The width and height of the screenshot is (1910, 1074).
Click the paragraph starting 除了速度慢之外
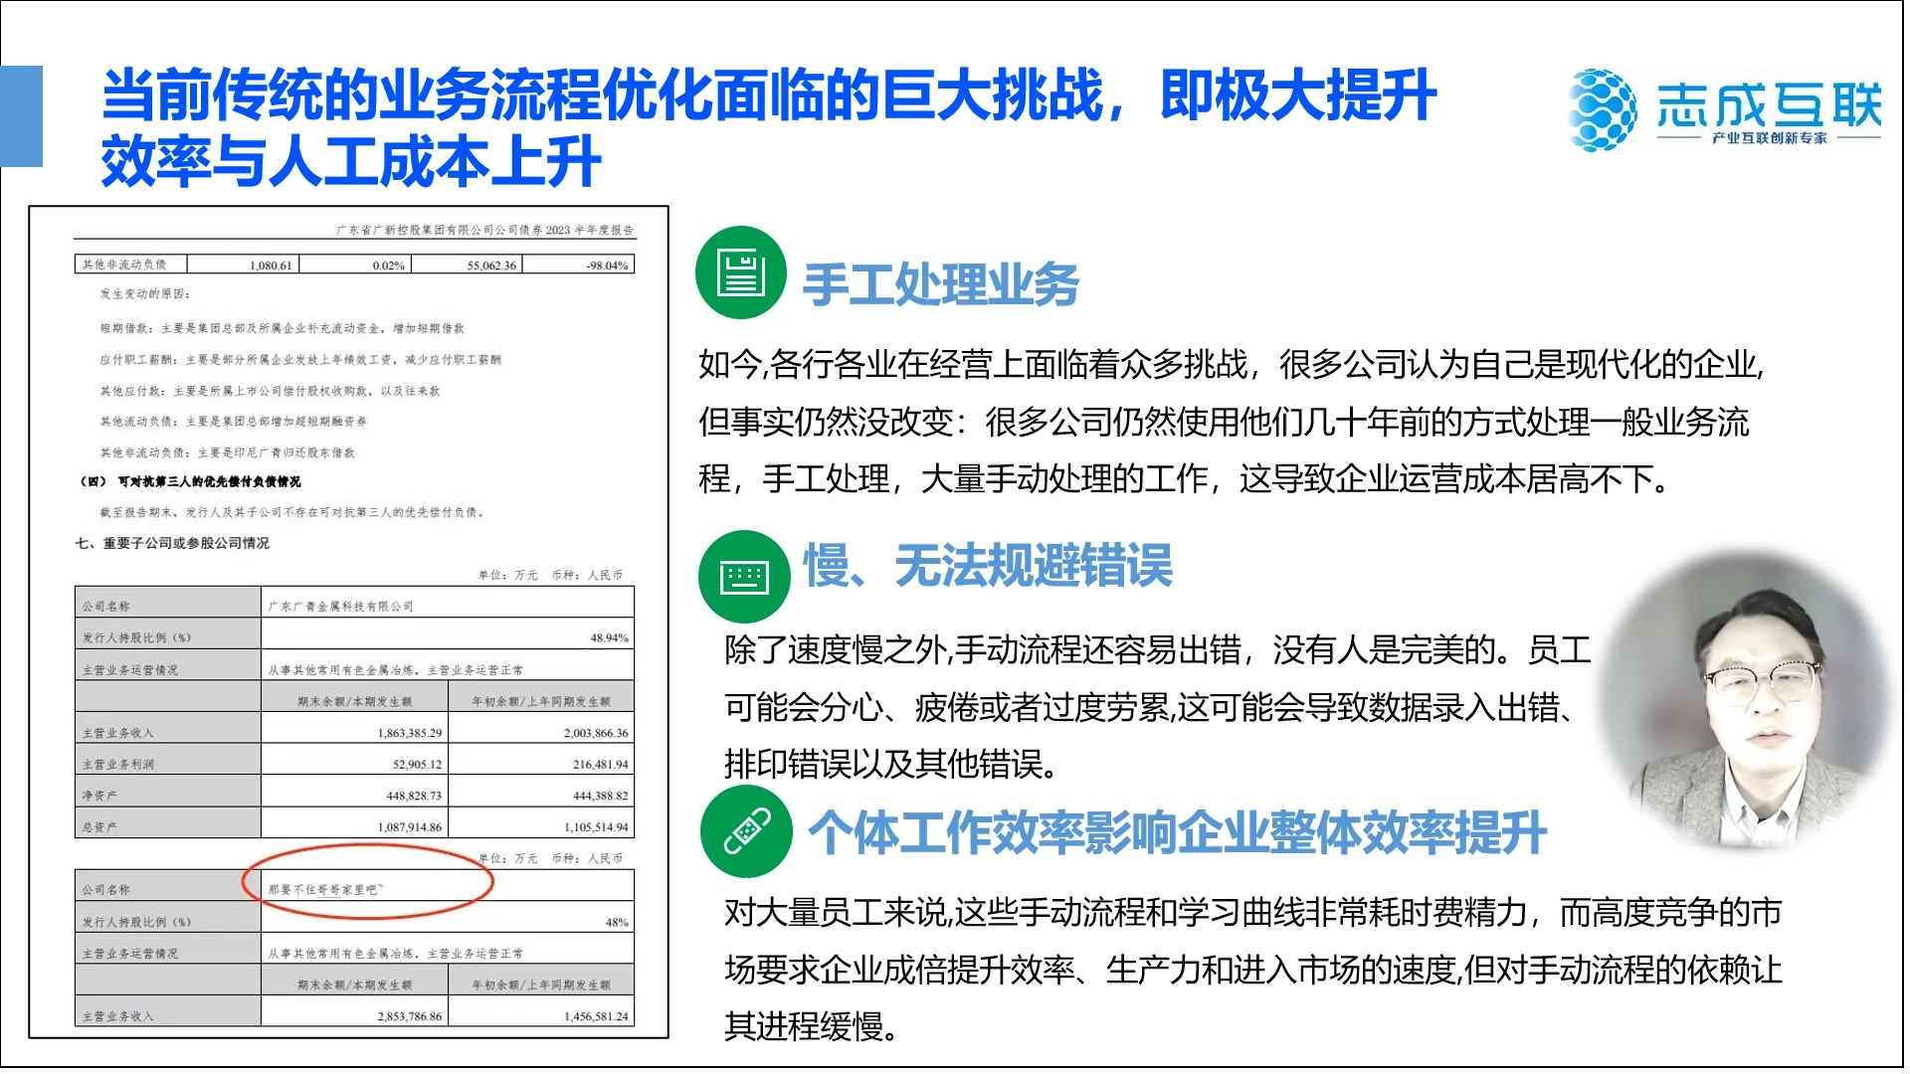pos(1159,707)
